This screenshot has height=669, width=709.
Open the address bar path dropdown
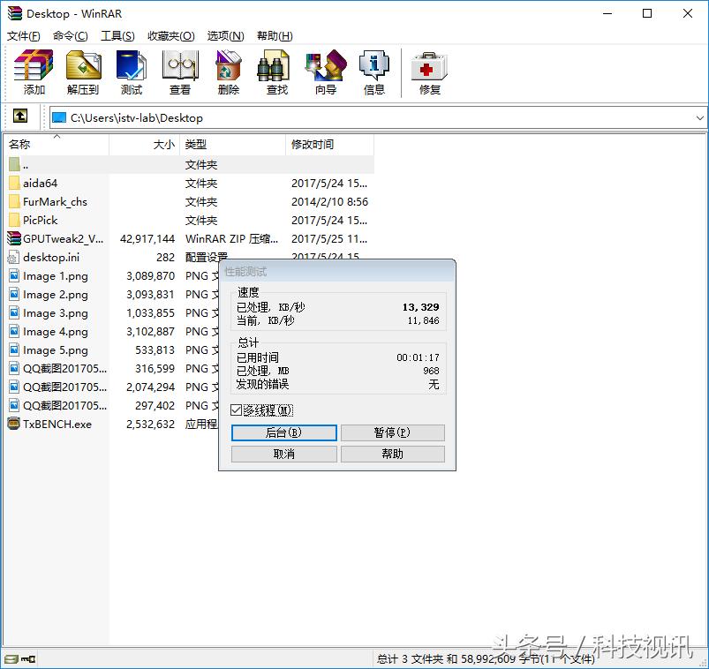pos(700,117)
